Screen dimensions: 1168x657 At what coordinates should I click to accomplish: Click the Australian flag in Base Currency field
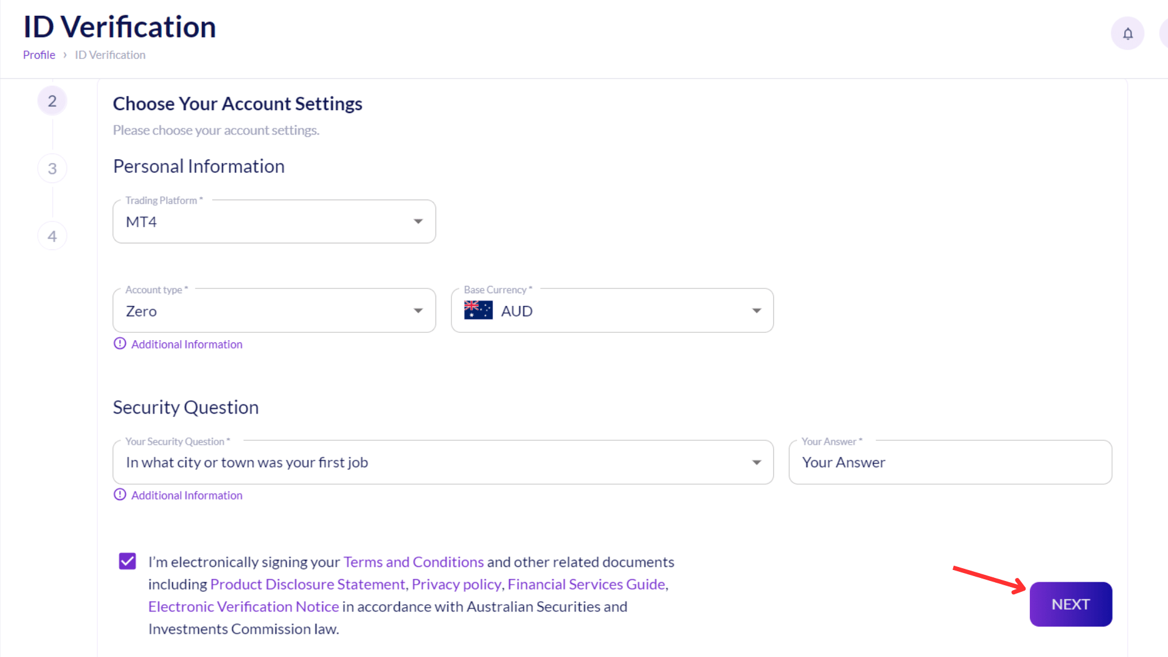(478, 310)
